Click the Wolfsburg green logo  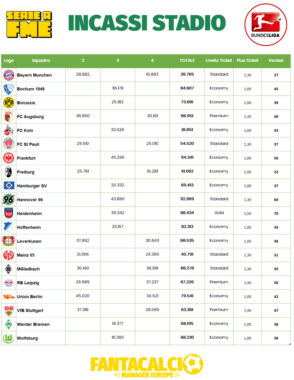coord(8,338)
